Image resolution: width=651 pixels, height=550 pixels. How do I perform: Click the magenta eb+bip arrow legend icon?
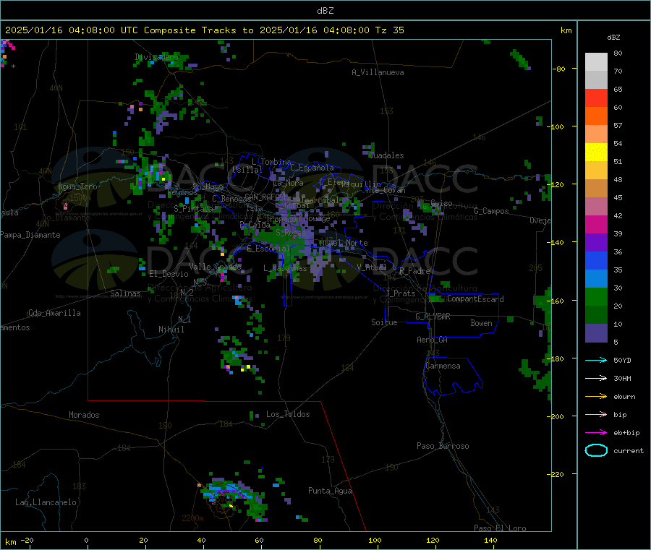pos(596,433)
